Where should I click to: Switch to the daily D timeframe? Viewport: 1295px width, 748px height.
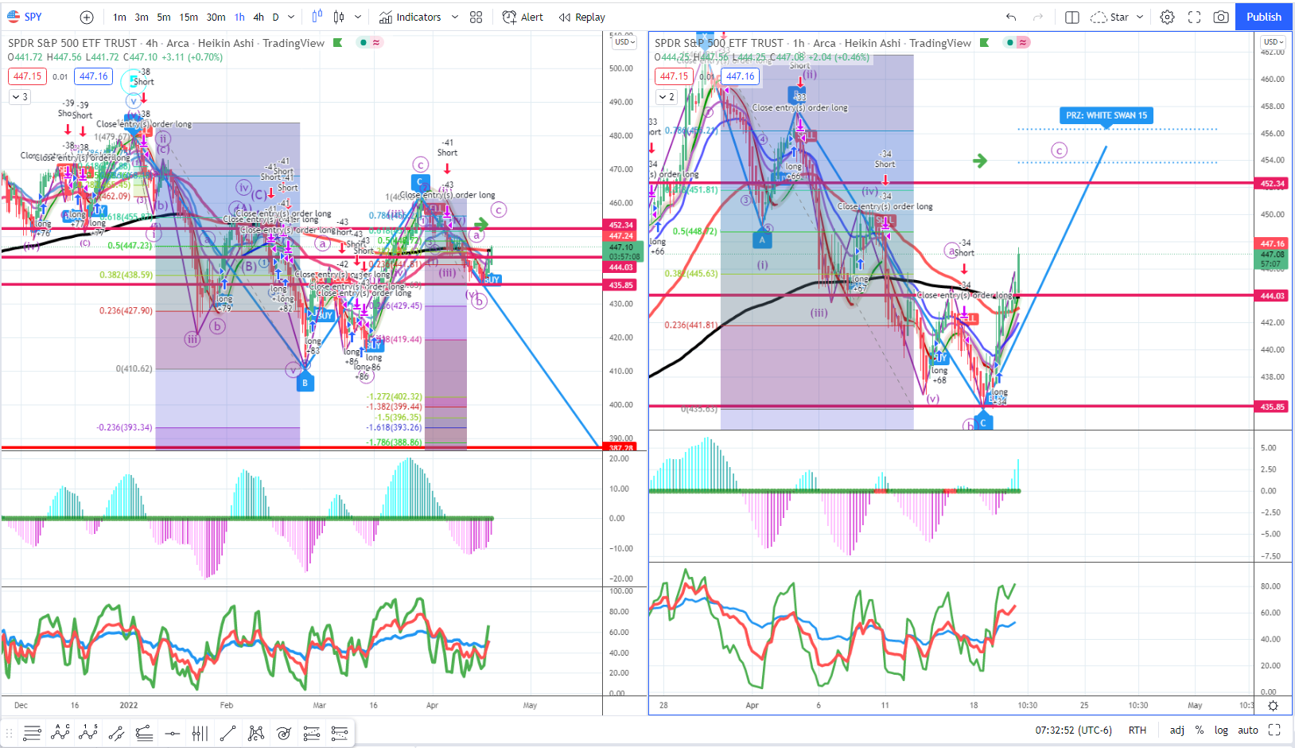pyautogui.click(x=275, y=18)
